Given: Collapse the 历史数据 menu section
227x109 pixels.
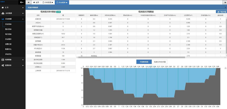Looking at the screenshot, I should click(23, 19).
